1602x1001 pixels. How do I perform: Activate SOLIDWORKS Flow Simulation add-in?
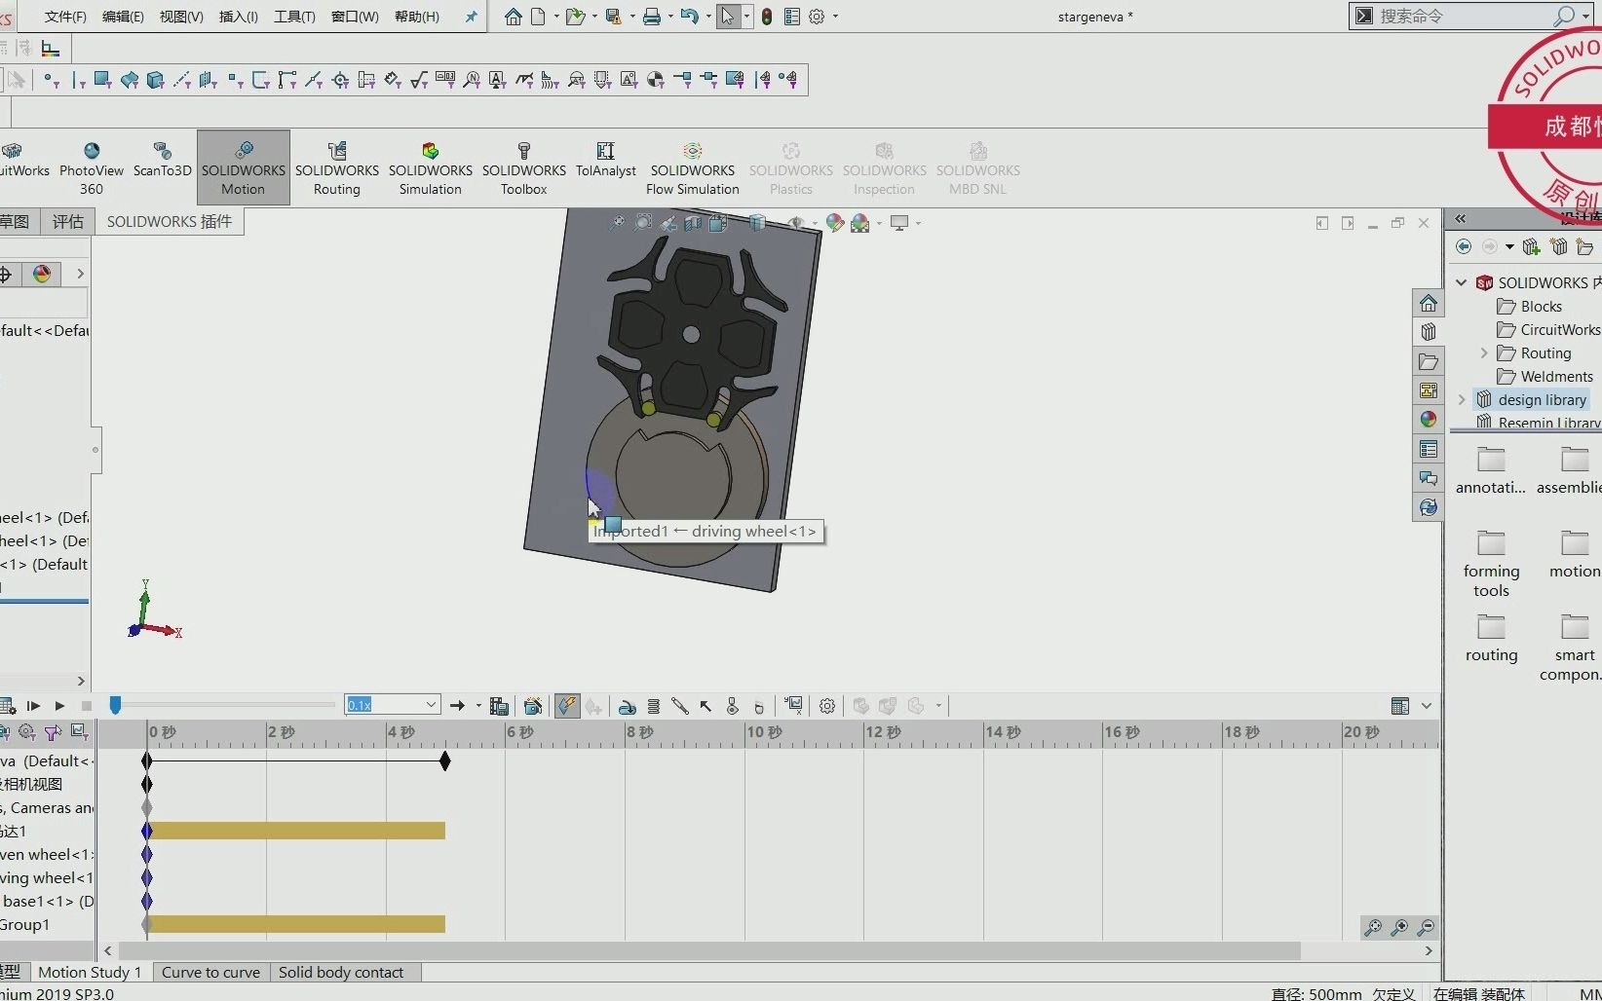coord(693,167)
